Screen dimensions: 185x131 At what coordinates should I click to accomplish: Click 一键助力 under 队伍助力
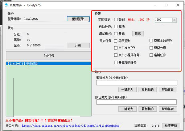(x=127, y=109)
